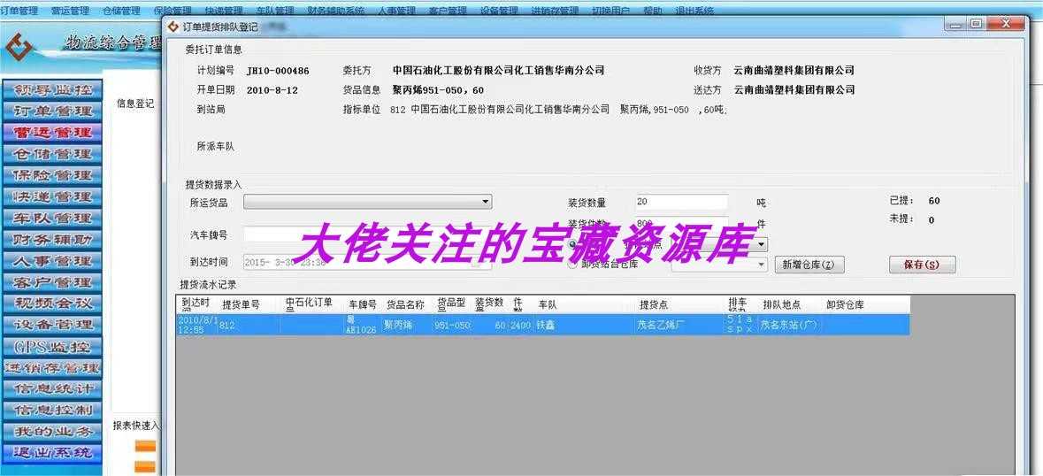Select 订单管理 in the left sidebar

[x=52, y=111]
